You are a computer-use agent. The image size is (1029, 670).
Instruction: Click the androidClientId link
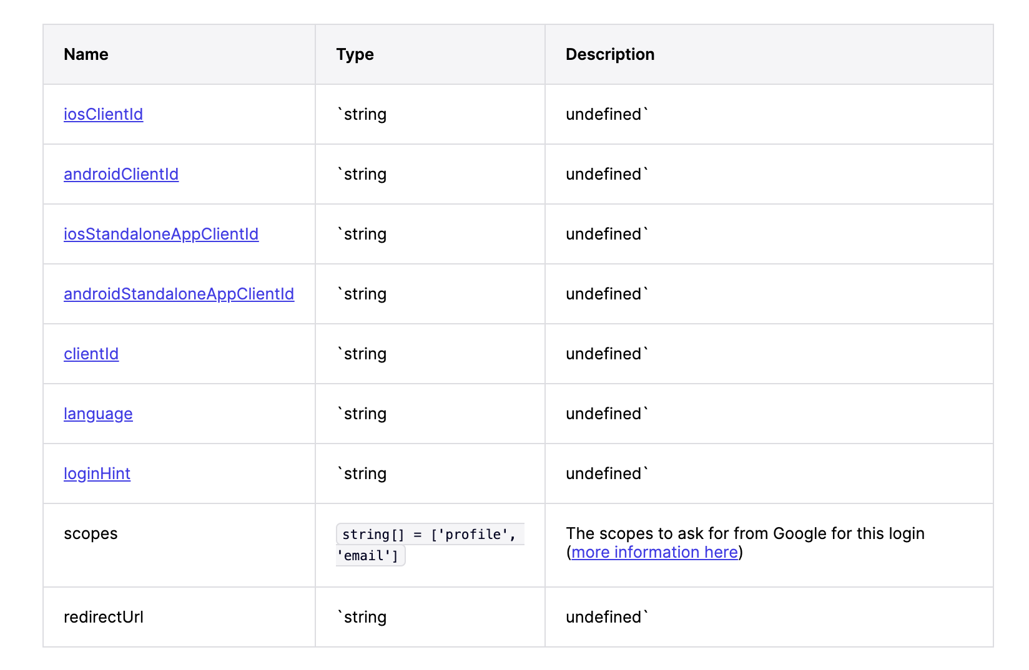point(121,174)
